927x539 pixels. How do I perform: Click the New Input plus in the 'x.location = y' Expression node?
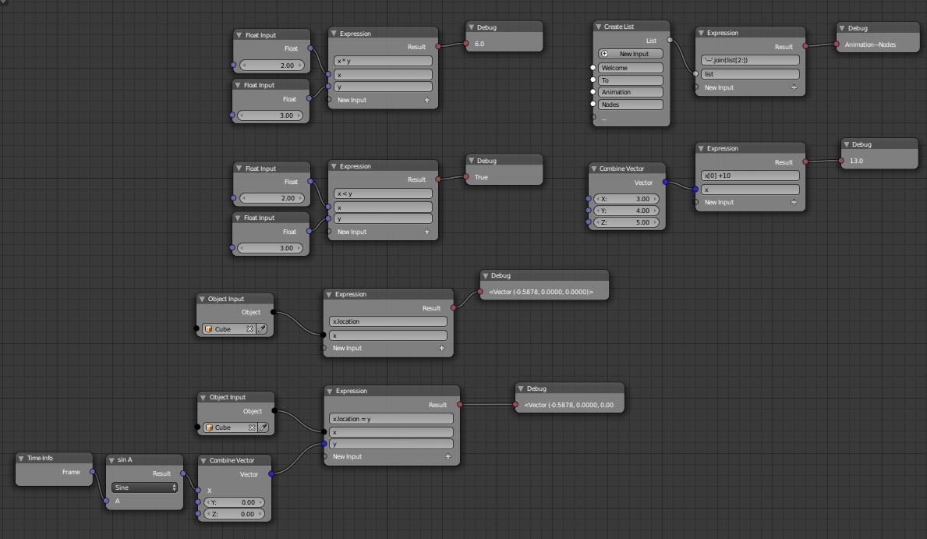448,456
